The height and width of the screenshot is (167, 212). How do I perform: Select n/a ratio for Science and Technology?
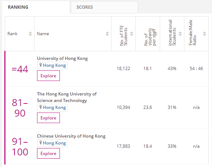[x=196, y=107]
